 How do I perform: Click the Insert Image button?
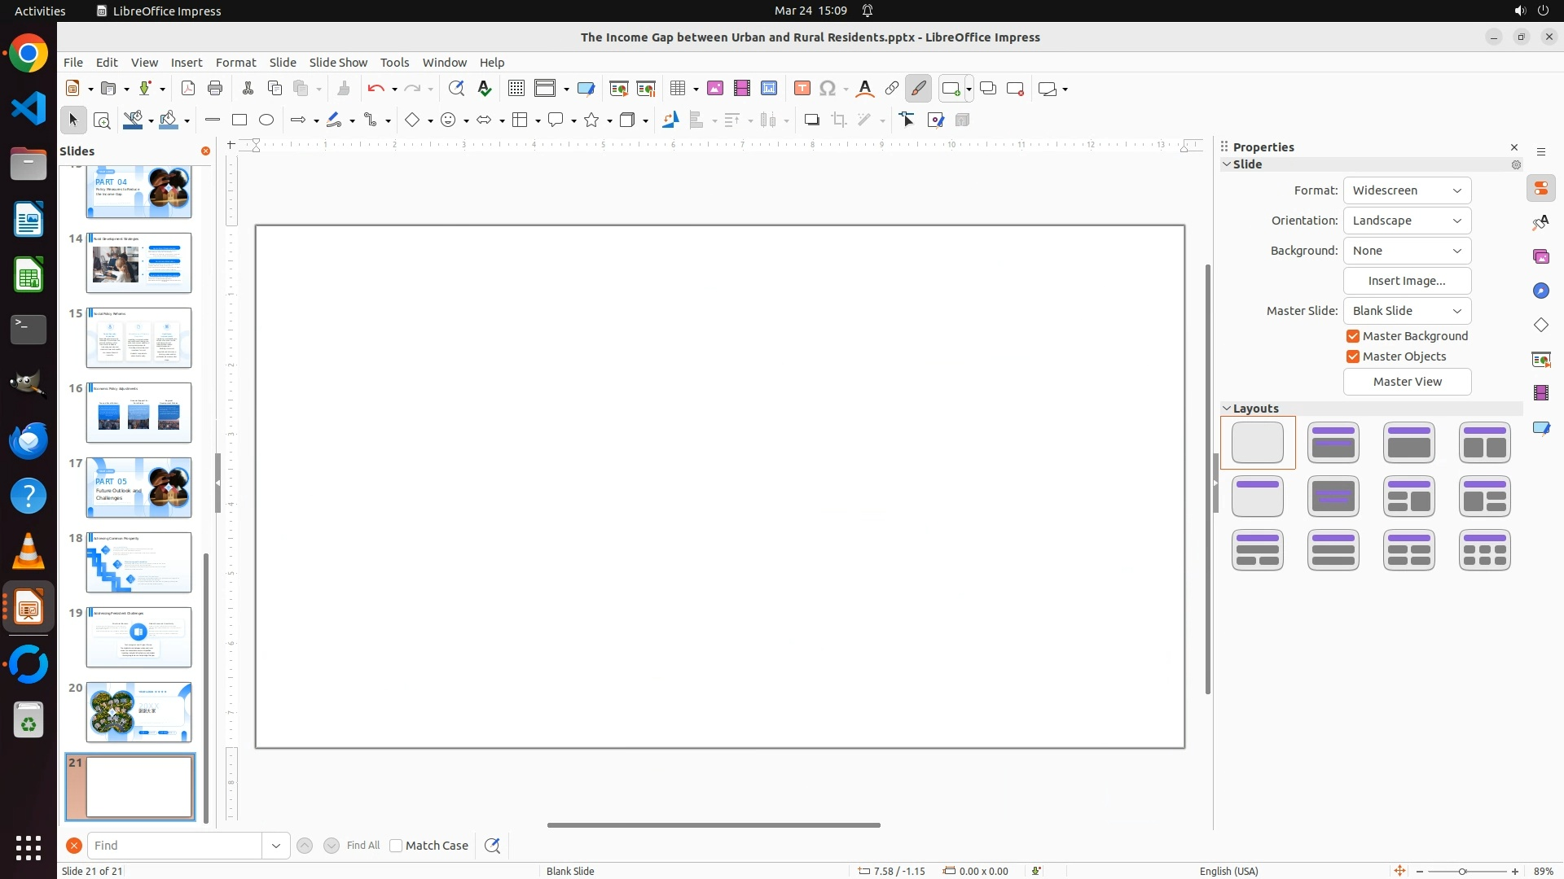tap(1407, 281)
